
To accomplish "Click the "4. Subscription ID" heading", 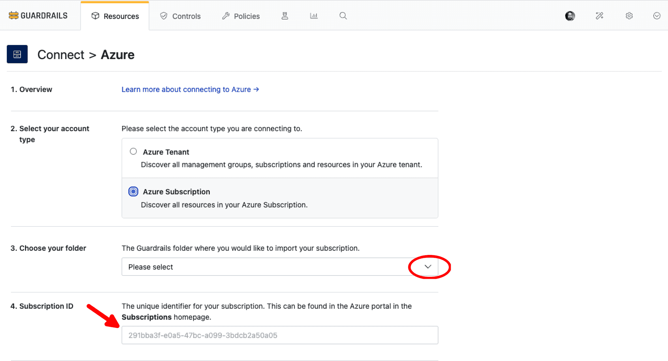I will pyautogui.click(x=42, y=306).
